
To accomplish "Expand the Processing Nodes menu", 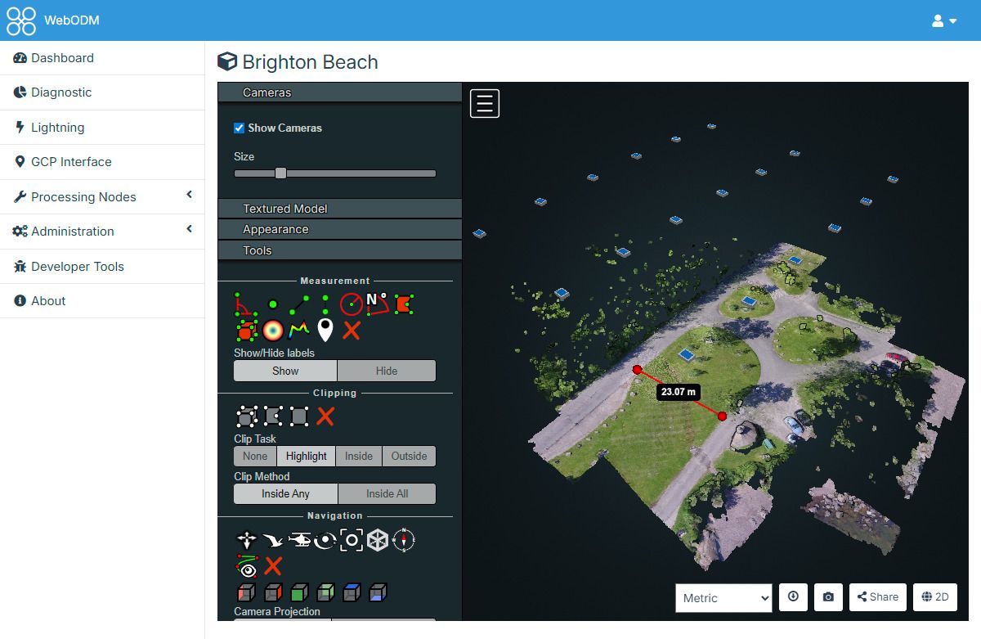I will point(84,196).
